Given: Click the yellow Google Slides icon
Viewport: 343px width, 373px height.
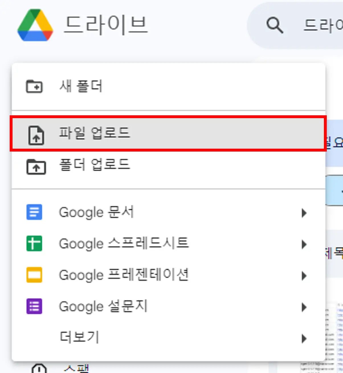Looking at the screenshot, I should pos(34,275).
